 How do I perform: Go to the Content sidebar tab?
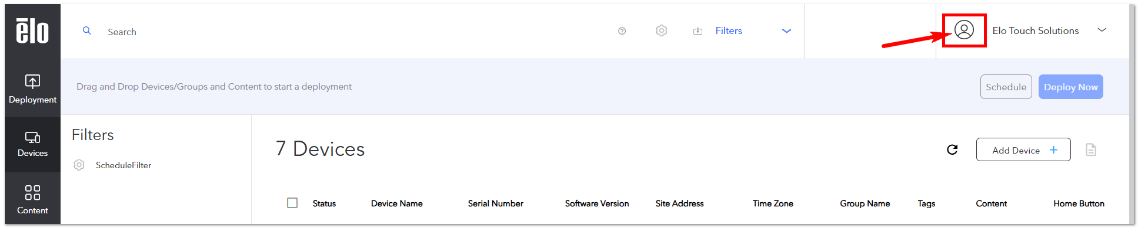point(32,199)
